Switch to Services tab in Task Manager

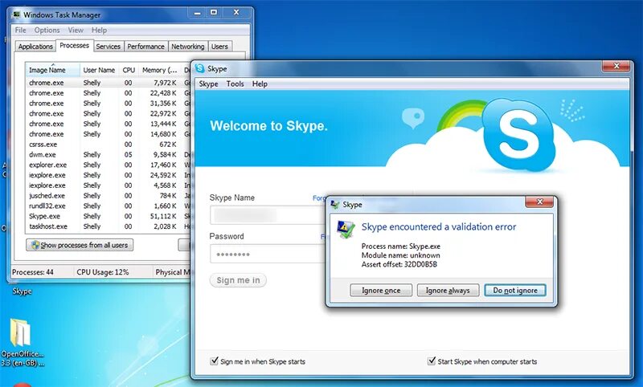point(108,47)
